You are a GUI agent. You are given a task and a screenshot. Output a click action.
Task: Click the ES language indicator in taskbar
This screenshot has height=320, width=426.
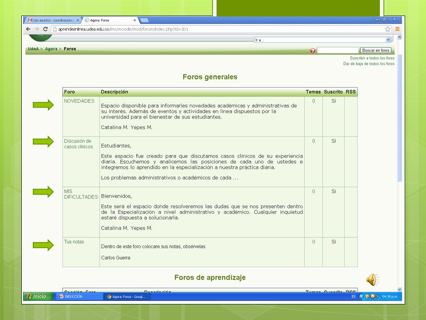[354, 296]
